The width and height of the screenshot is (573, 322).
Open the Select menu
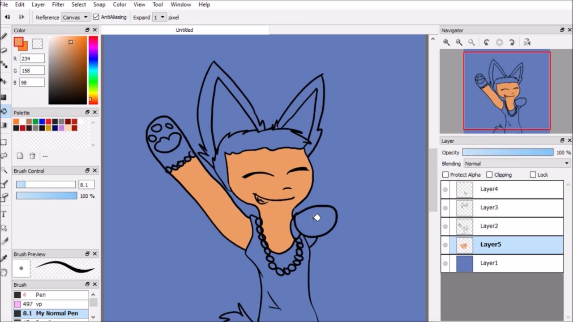point(79,4)
